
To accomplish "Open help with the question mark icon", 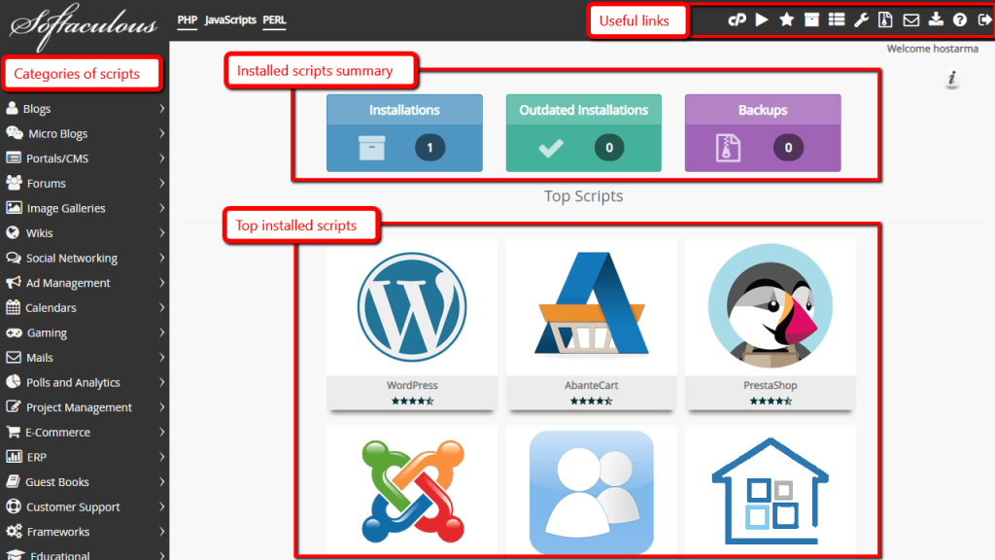I will pos(960,20).
